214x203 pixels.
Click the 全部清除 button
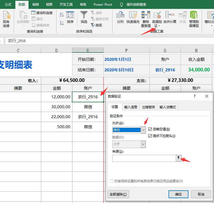[118, 194]
